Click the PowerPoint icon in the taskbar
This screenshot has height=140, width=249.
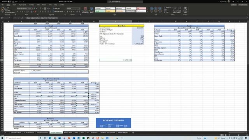pyautogui.click(x=69, y=138)
